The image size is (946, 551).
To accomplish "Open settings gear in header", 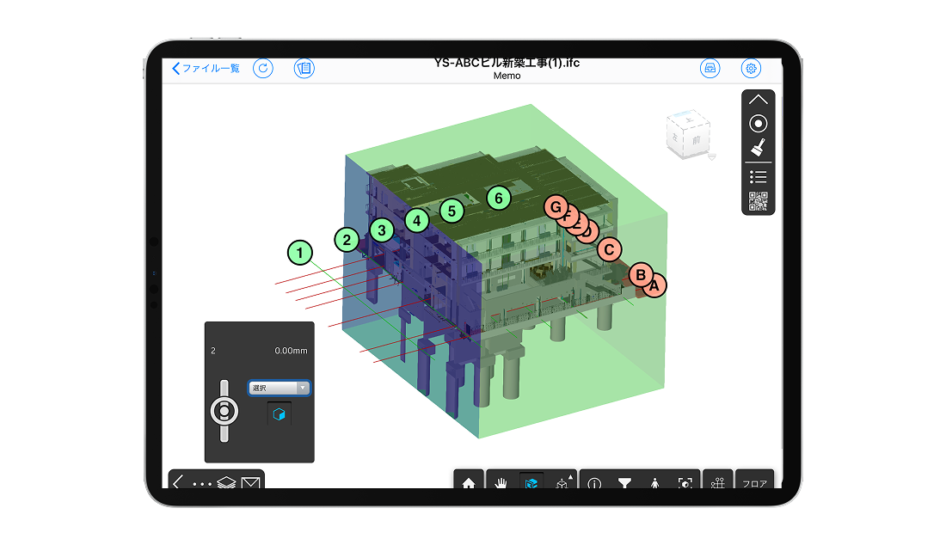I will 751,69.
